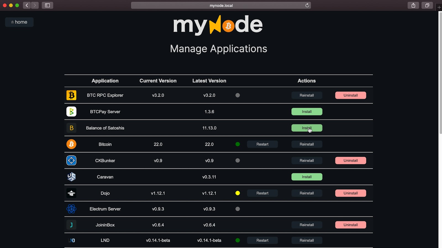Reinstall LND

click(307, 240)
